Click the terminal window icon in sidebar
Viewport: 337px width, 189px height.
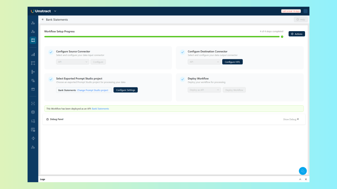(33, 89)
